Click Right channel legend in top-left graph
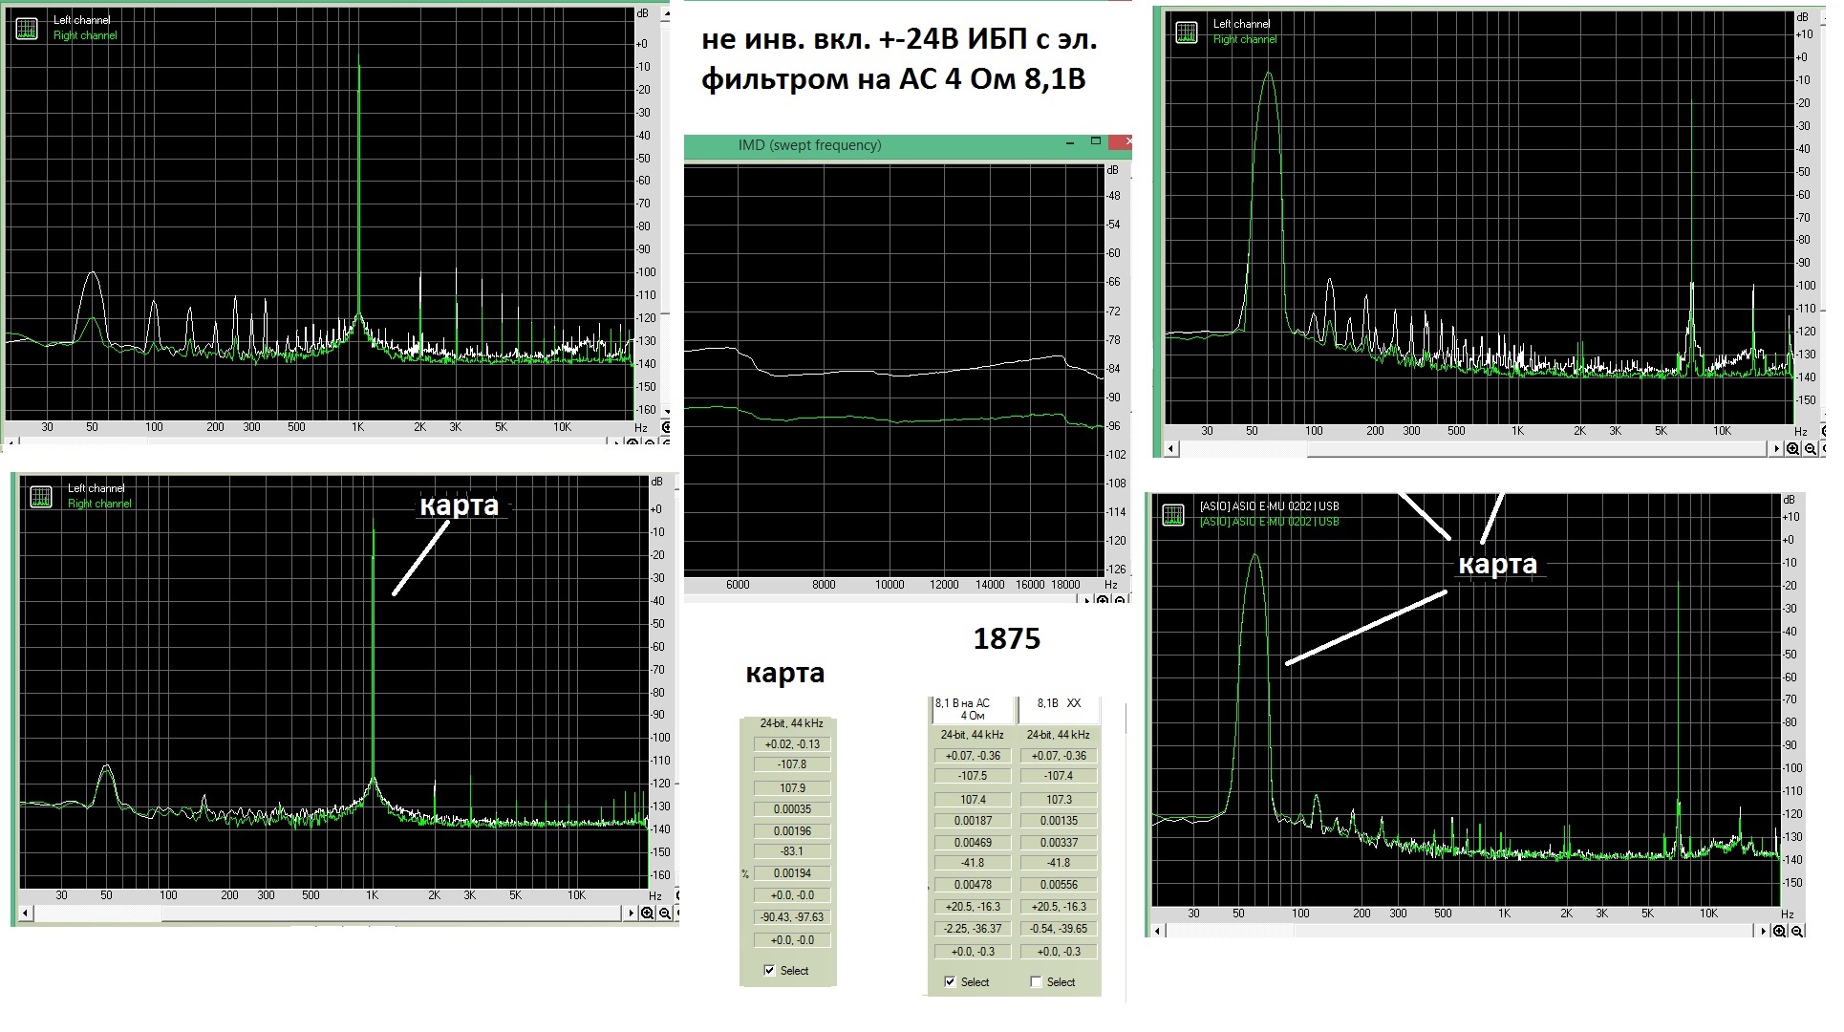Screen dimensions: 1844x1032 pos(85,35)
